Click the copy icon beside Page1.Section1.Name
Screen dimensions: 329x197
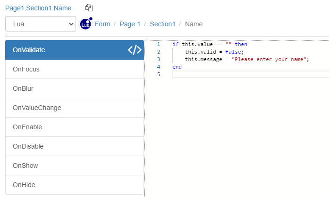click(89, 8)
